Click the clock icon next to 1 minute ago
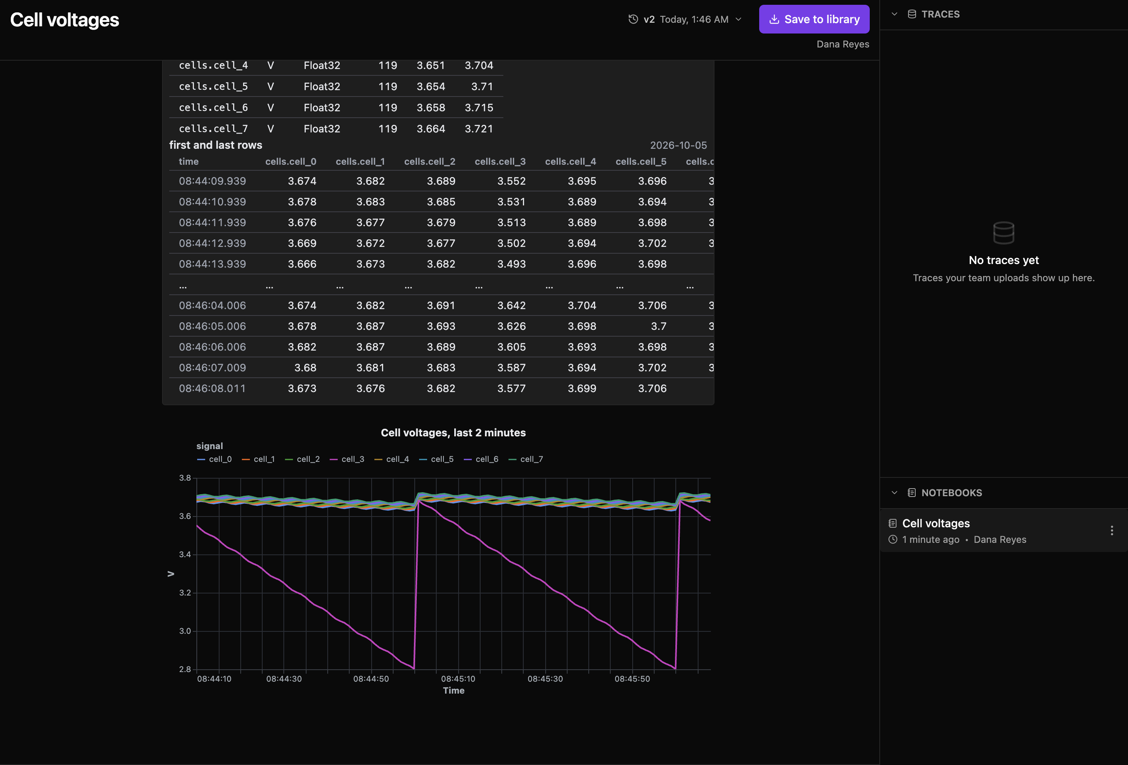This screenshot has width=1128, height=765. pos(892,539)
